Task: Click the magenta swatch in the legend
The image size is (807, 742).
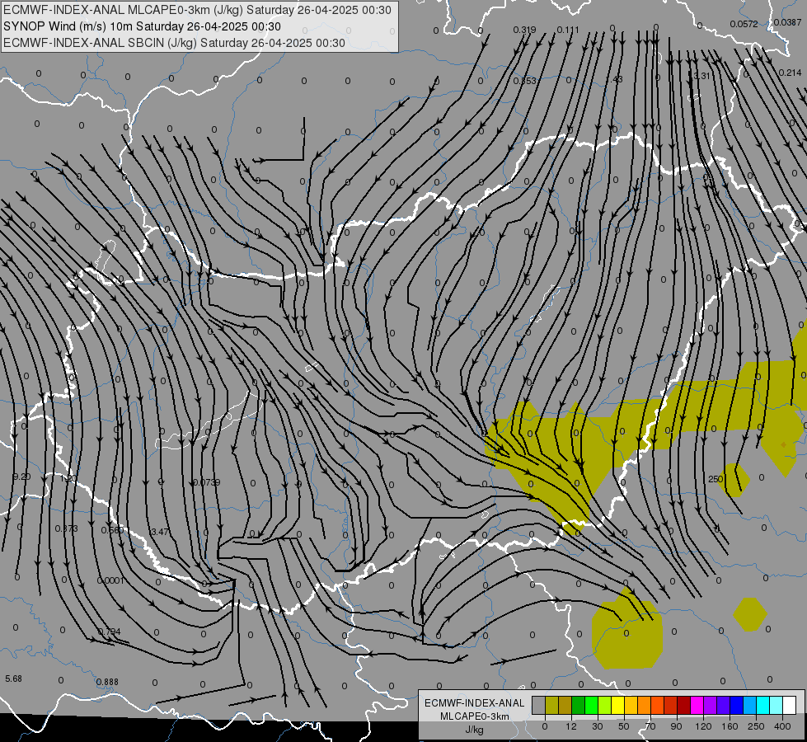Action: (697, 706)
